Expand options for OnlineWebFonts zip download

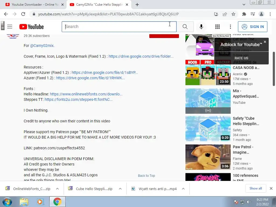tap(57, 189)
